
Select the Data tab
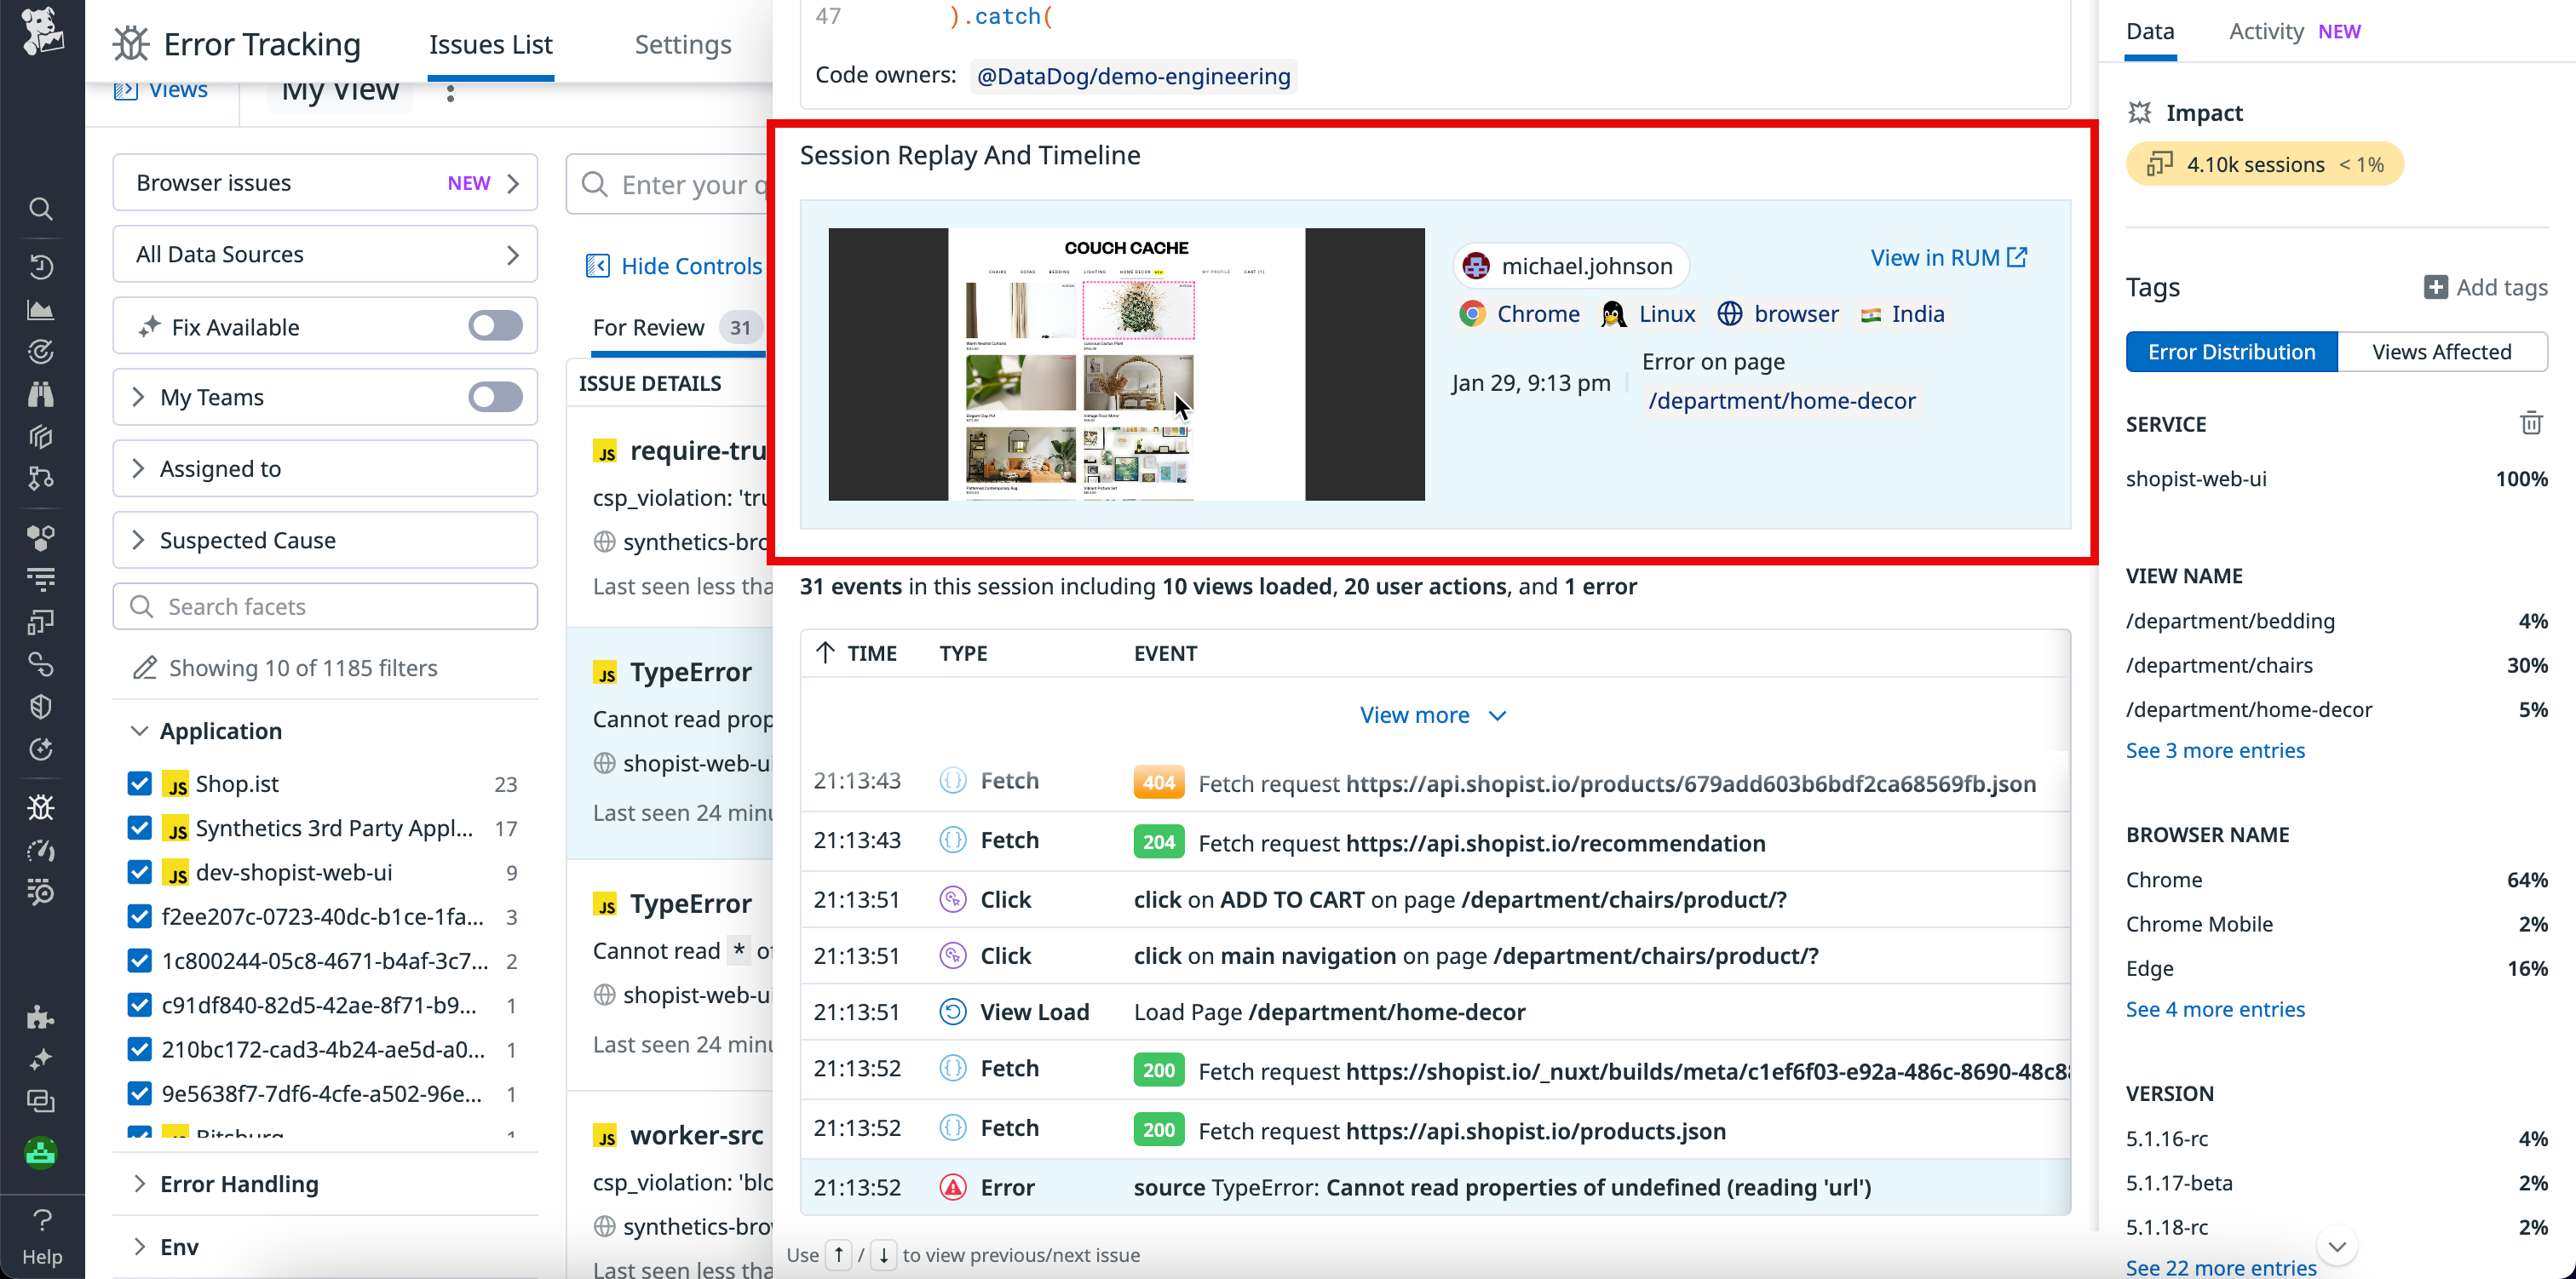pyautogui.click(x=2150, y=31)
